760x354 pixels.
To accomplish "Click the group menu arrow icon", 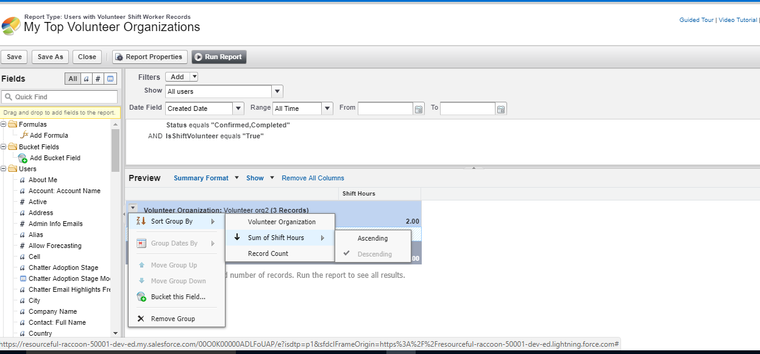I will coord(133,208).
